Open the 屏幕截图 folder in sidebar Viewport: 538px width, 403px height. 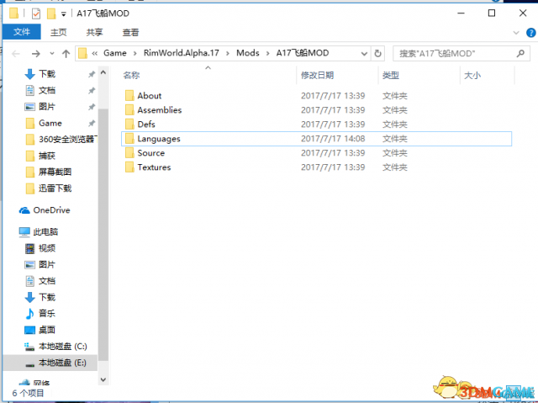(x=55, y=172)
